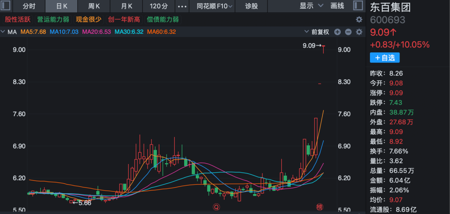Open tag row settings gear
This screenshot has width=450, height=214.
tap(358, 20)
